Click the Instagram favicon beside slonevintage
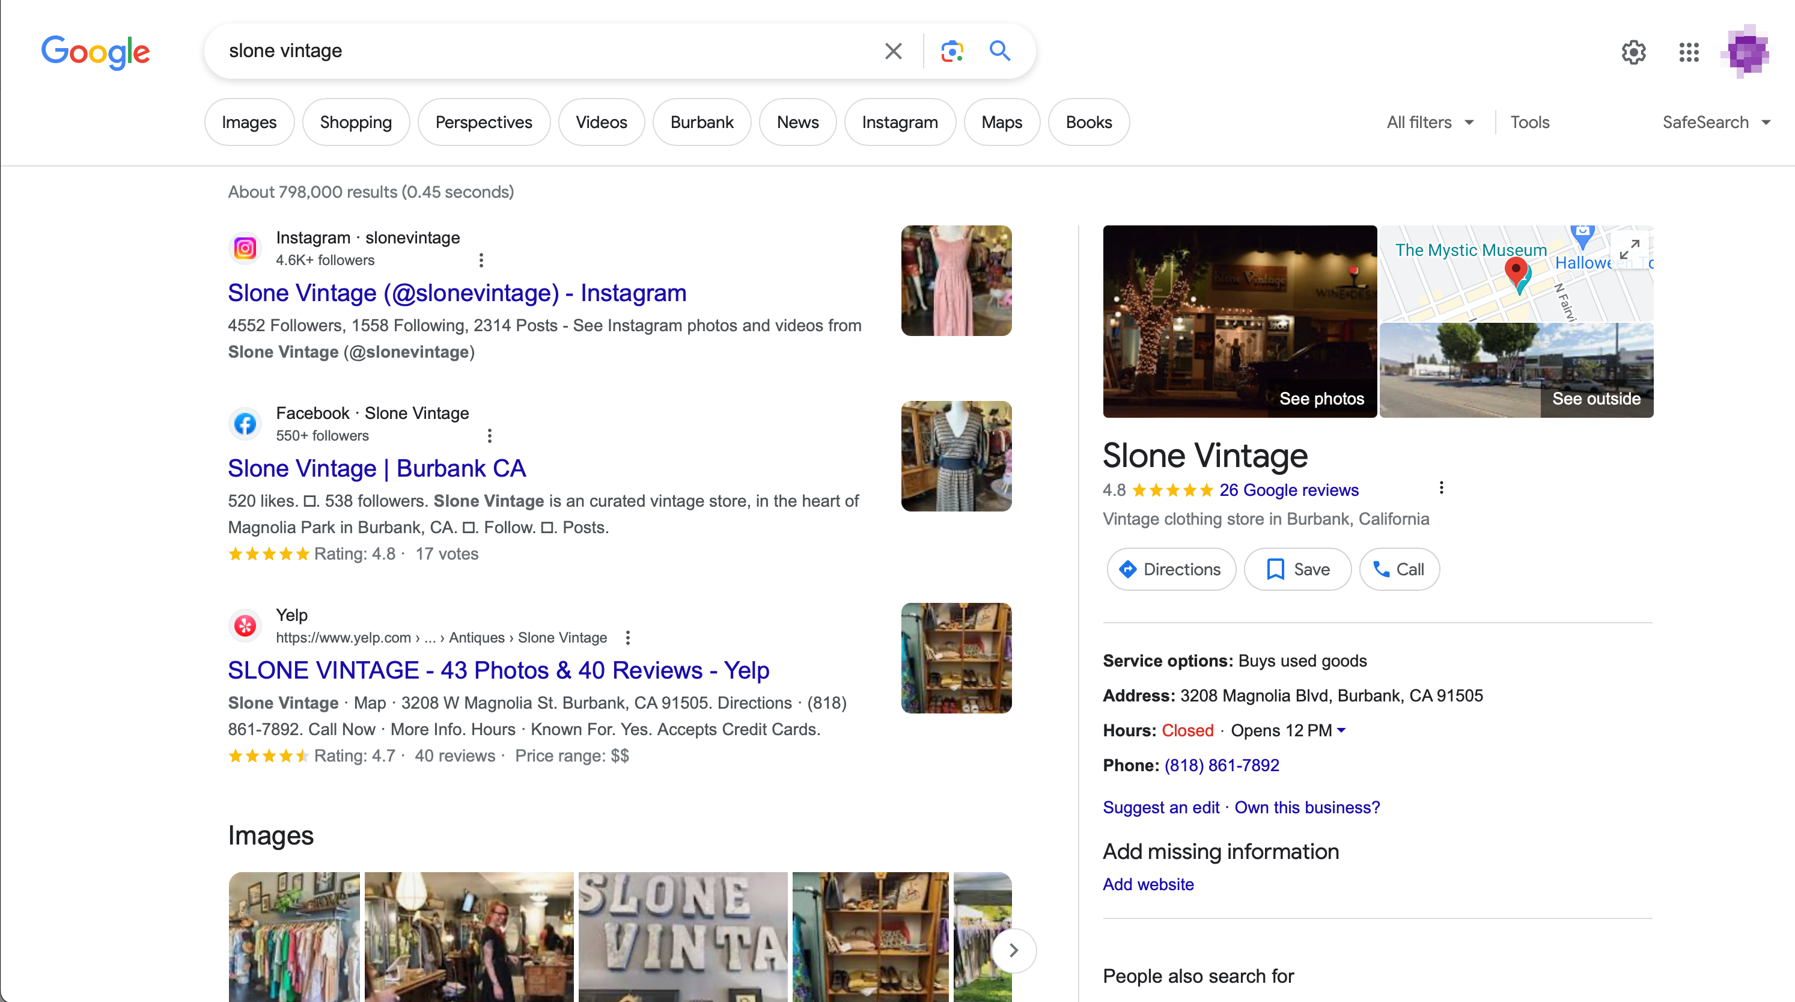Viewport: 1795px width, 1002px height. [x=245, y=248]
